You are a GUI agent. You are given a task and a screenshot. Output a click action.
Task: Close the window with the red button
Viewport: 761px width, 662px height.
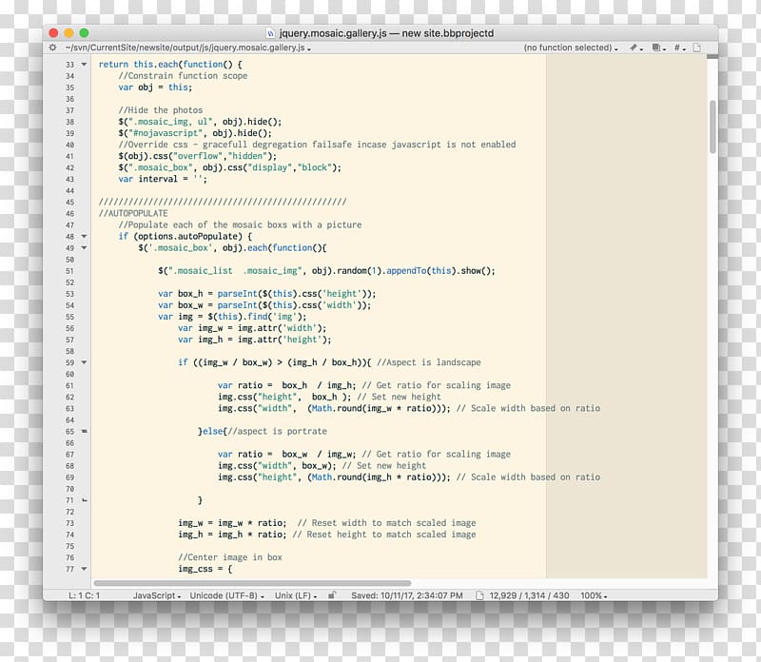click(54, 33)
